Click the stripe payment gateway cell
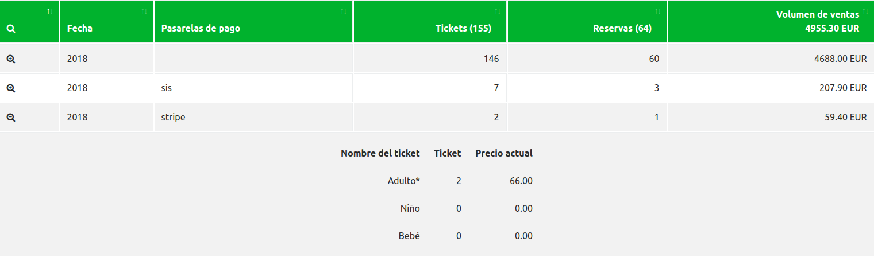This screenshot has width=874, height=257. coord(253,117)
